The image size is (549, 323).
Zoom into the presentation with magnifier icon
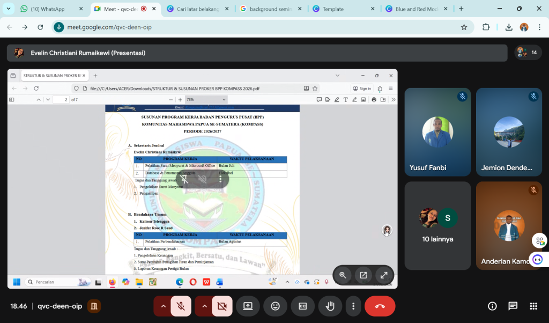pyautogui.click(x=343, y=275)
